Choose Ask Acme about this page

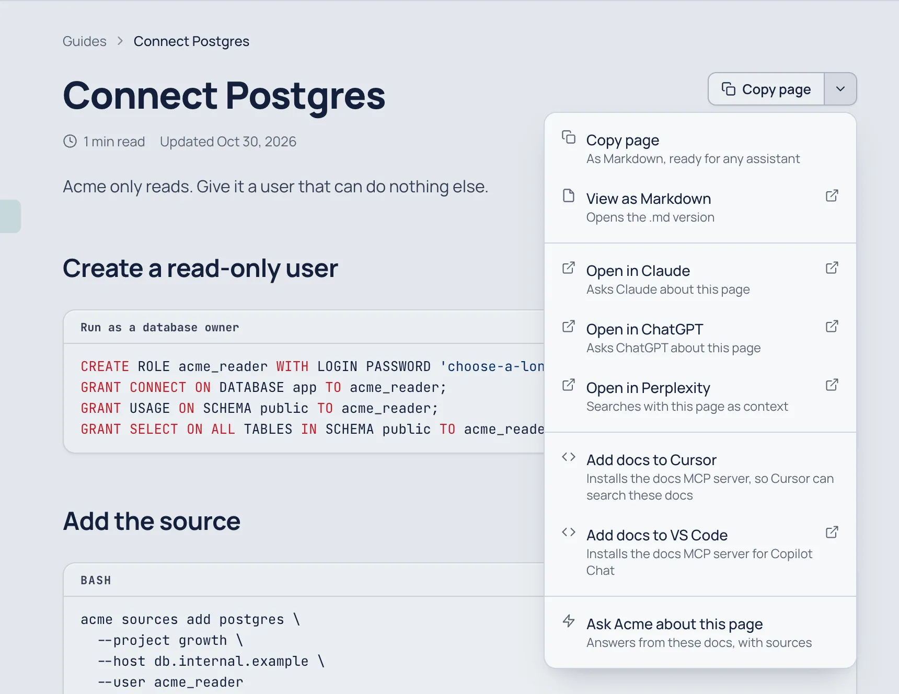[700, 633]
